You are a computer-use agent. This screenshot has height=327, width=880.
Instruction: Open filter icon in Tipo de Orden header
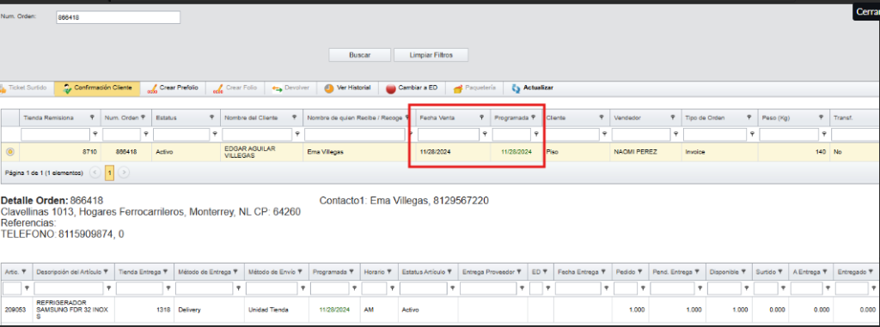tap(749, 118)
